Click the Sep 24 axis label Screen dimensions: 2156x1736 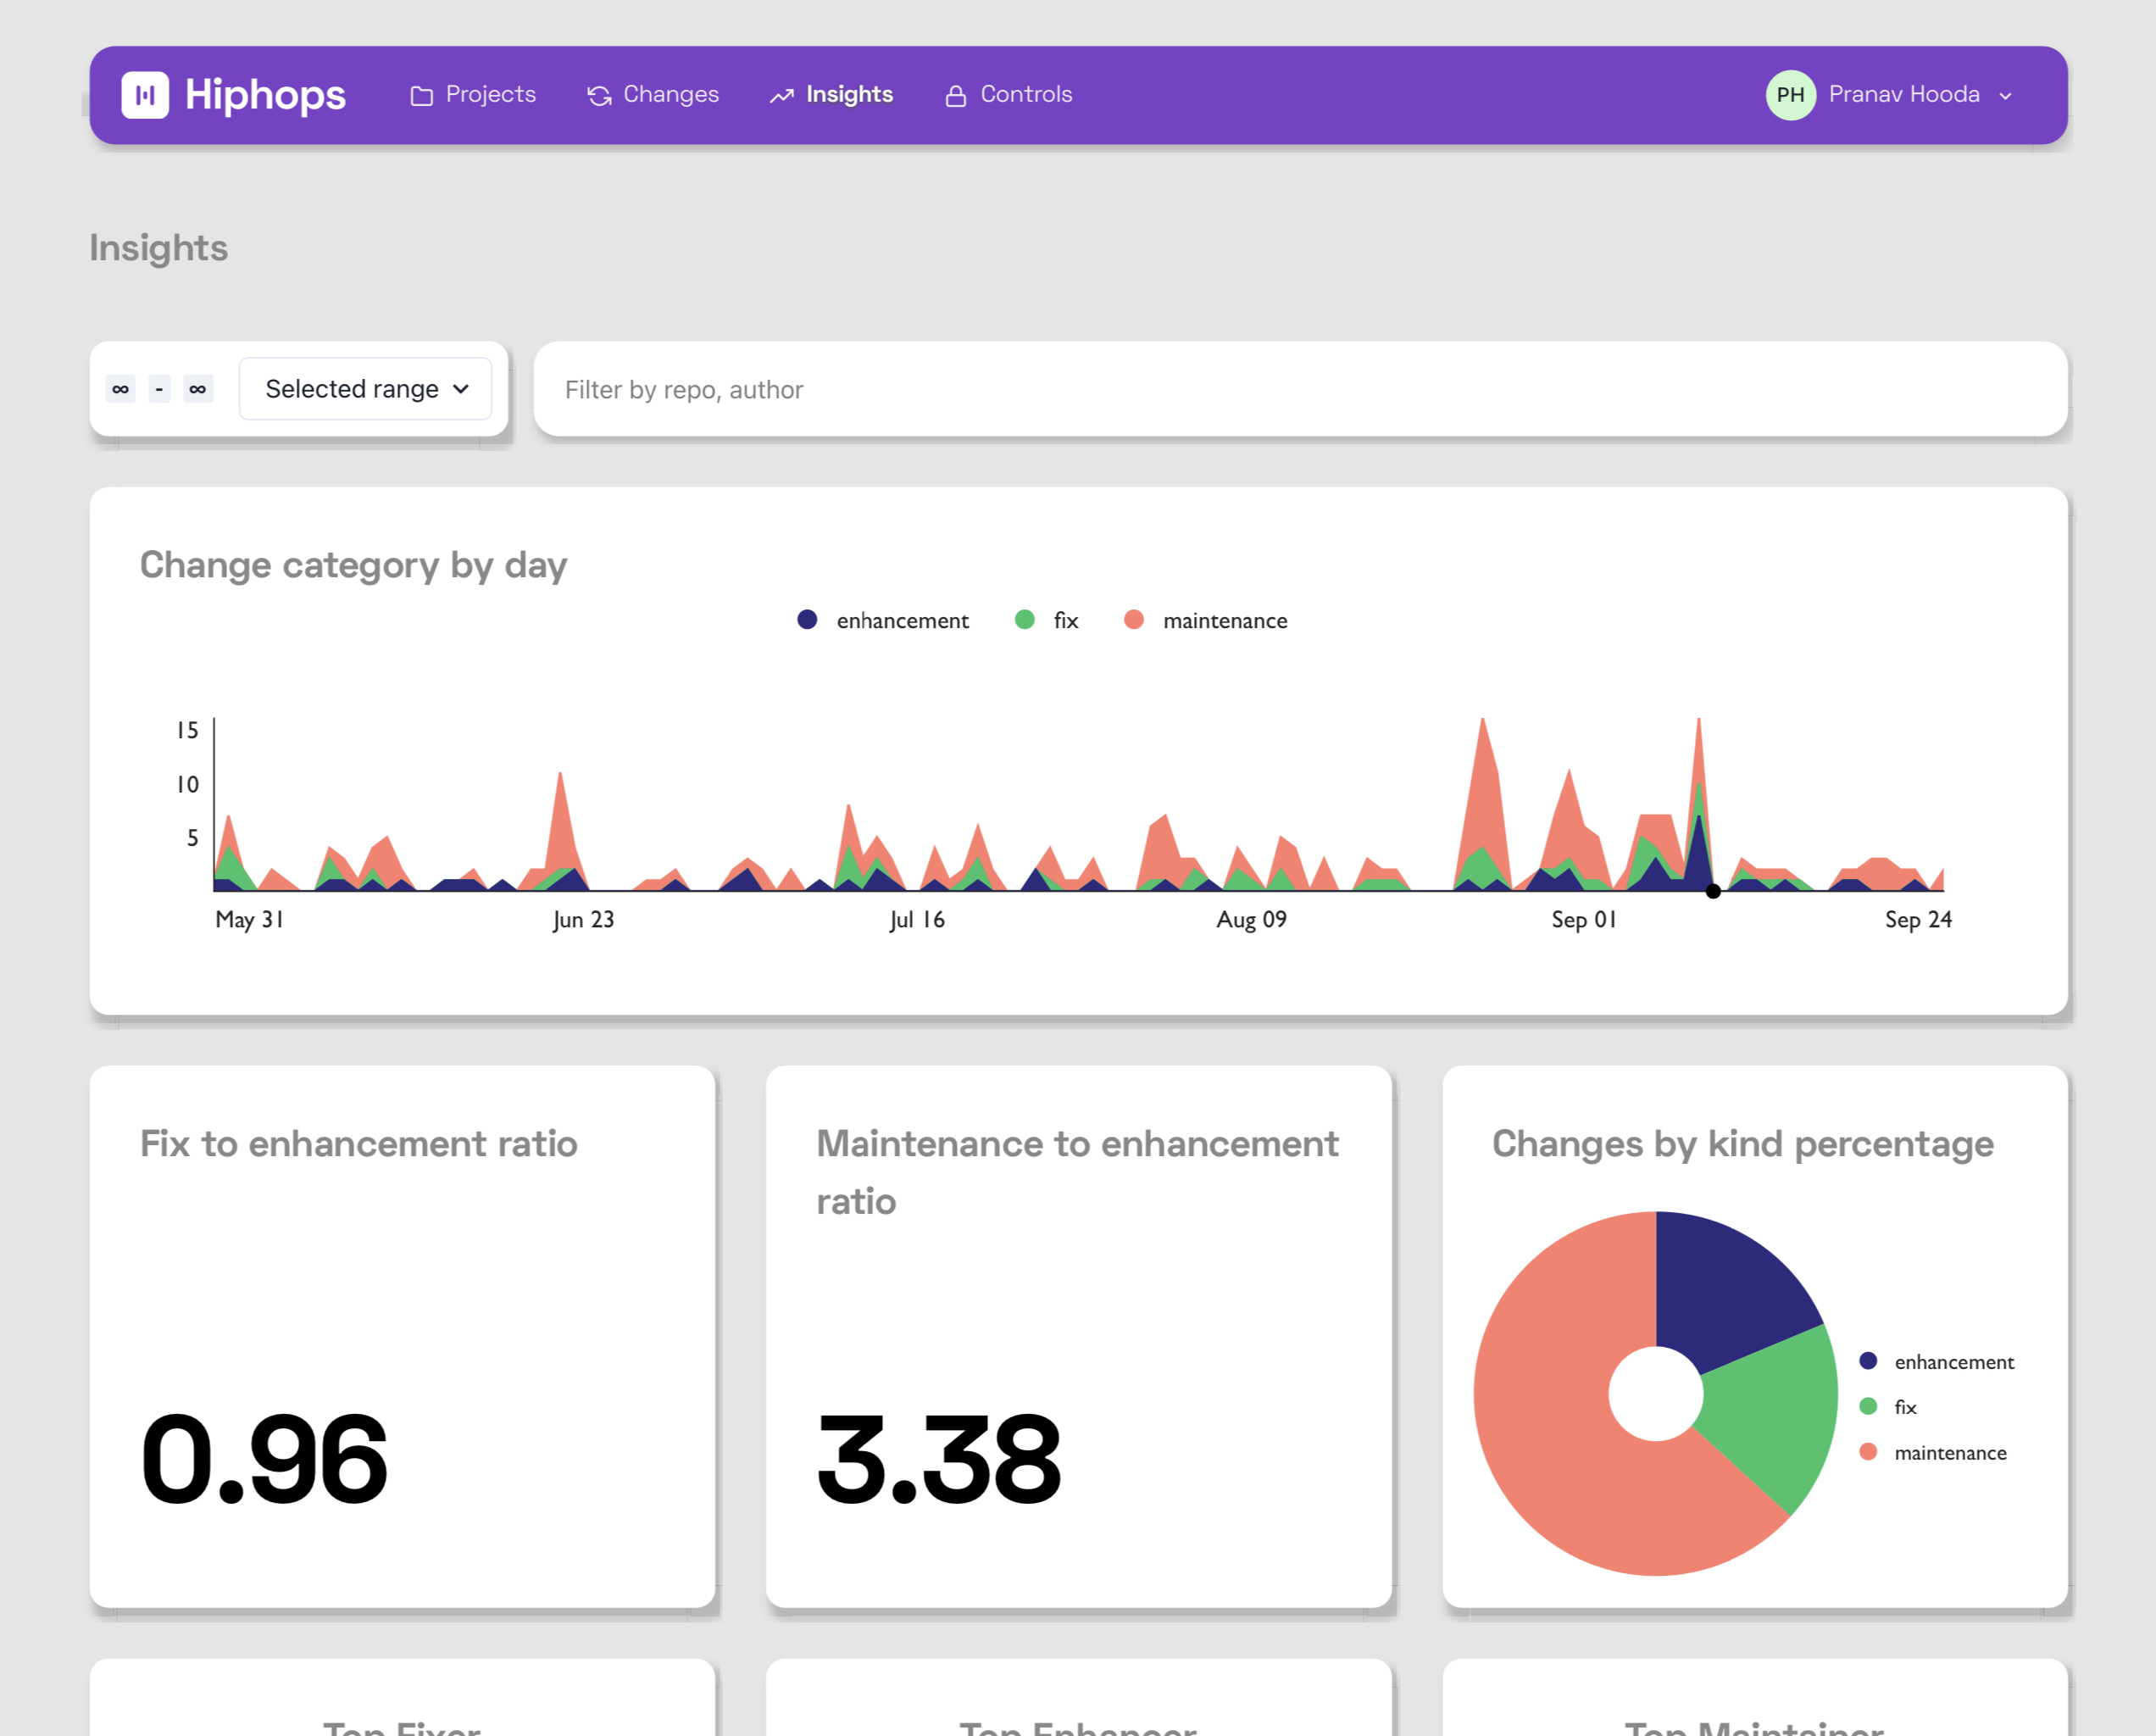click(1918, 920)
